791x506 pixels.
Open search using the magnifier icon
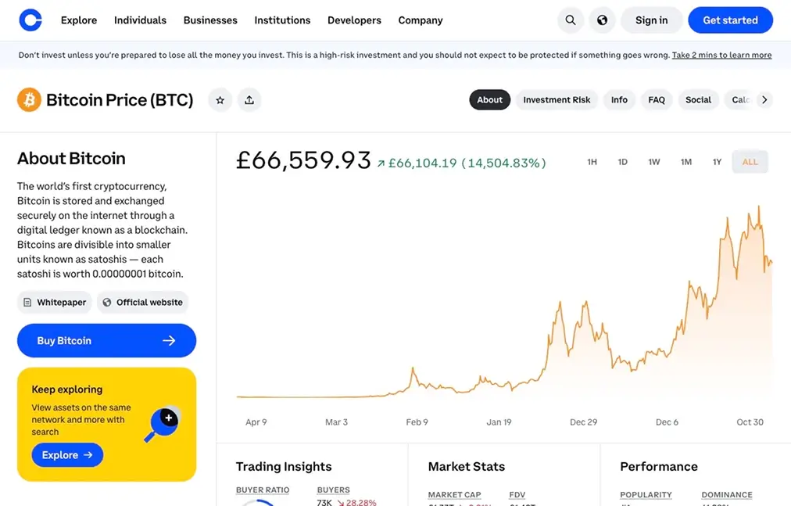570,20
